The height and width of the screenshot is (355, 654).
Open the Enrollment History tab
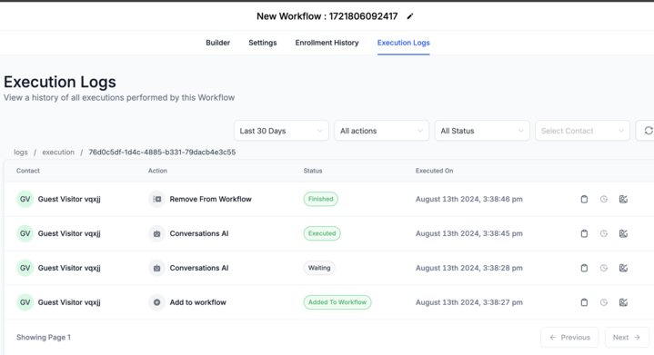click(327, 43)
